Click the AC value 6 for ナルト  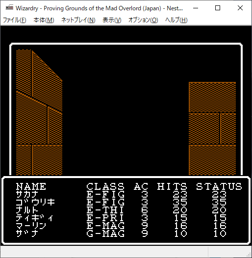pos(145,210)
